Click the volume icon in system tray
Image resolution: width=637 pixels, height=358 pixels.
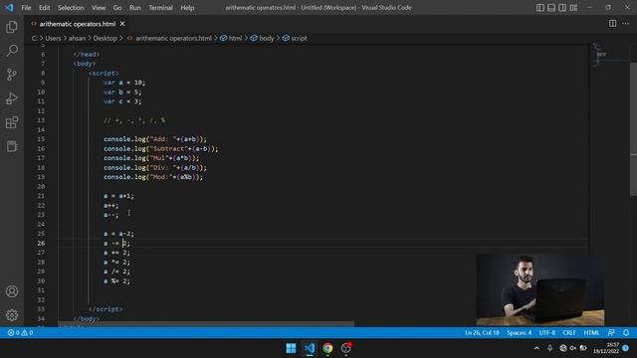(x=573, y=348)
